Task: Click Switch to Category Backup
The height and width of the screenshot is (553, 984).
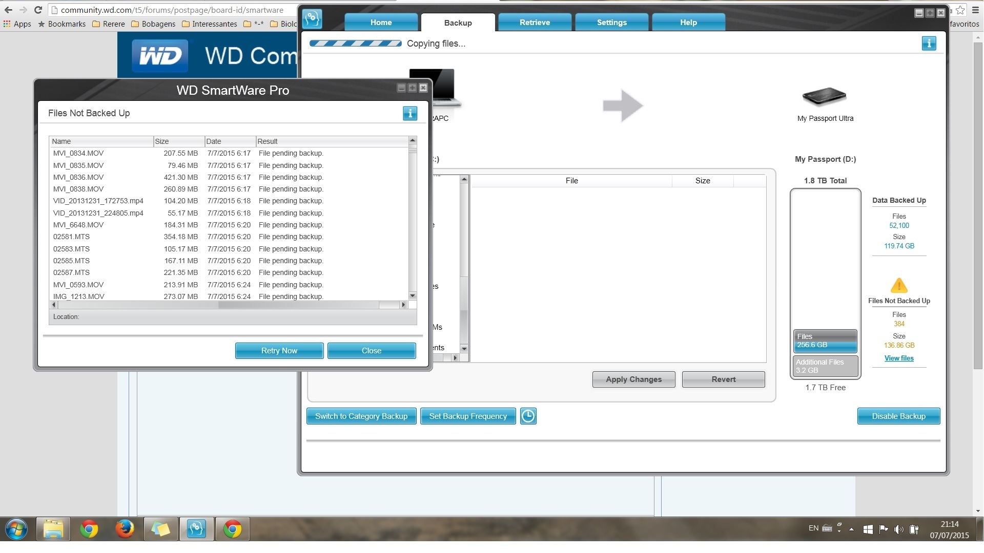Action: 361,416
